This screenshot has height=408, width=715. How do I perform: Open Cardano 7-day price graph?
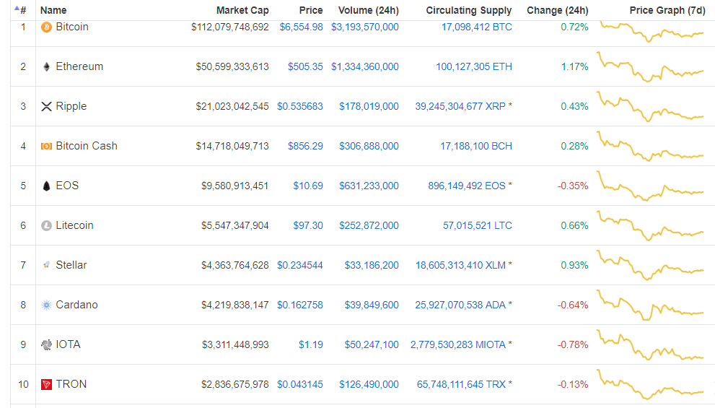coord(652,305)
